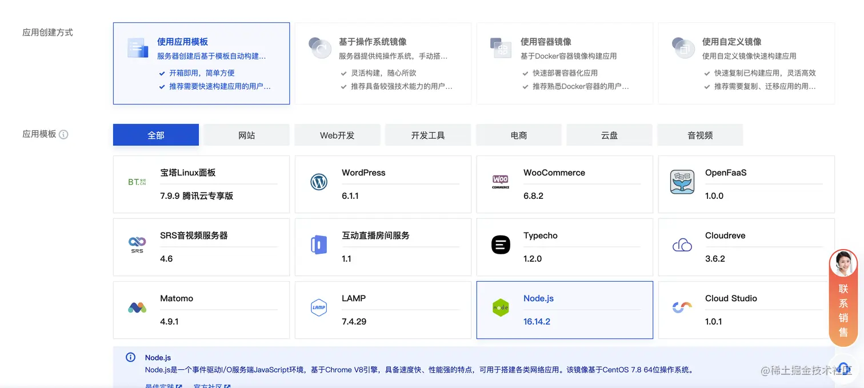This screenshot has height=388, width=864.
Task: Click the 使用容器镜像 card icon
Action: 501,48
